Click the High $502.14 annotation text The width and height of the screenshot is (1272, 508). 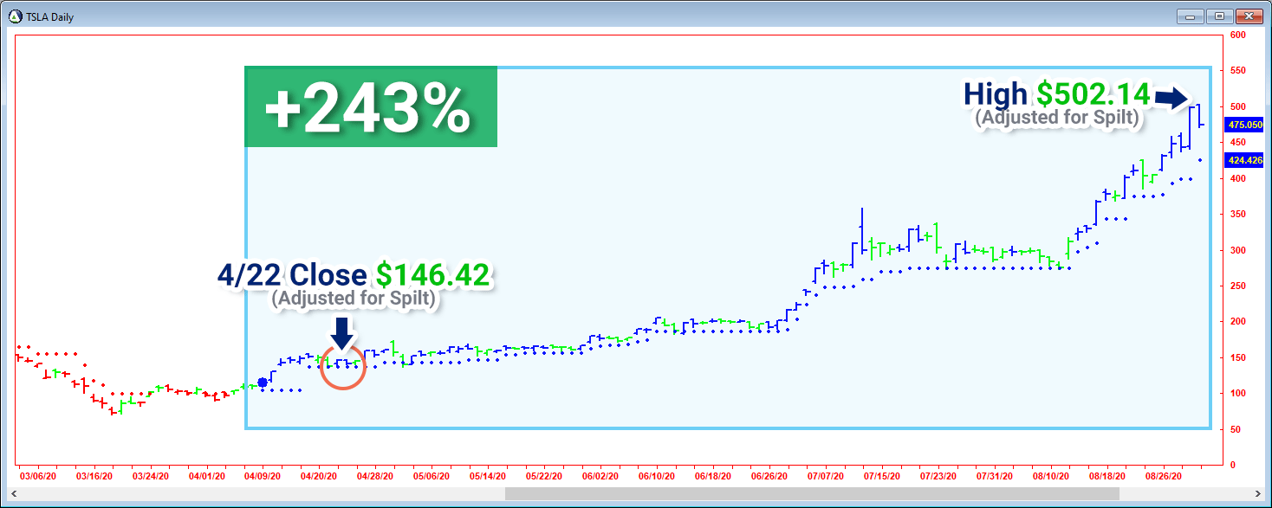point(1057,95)
